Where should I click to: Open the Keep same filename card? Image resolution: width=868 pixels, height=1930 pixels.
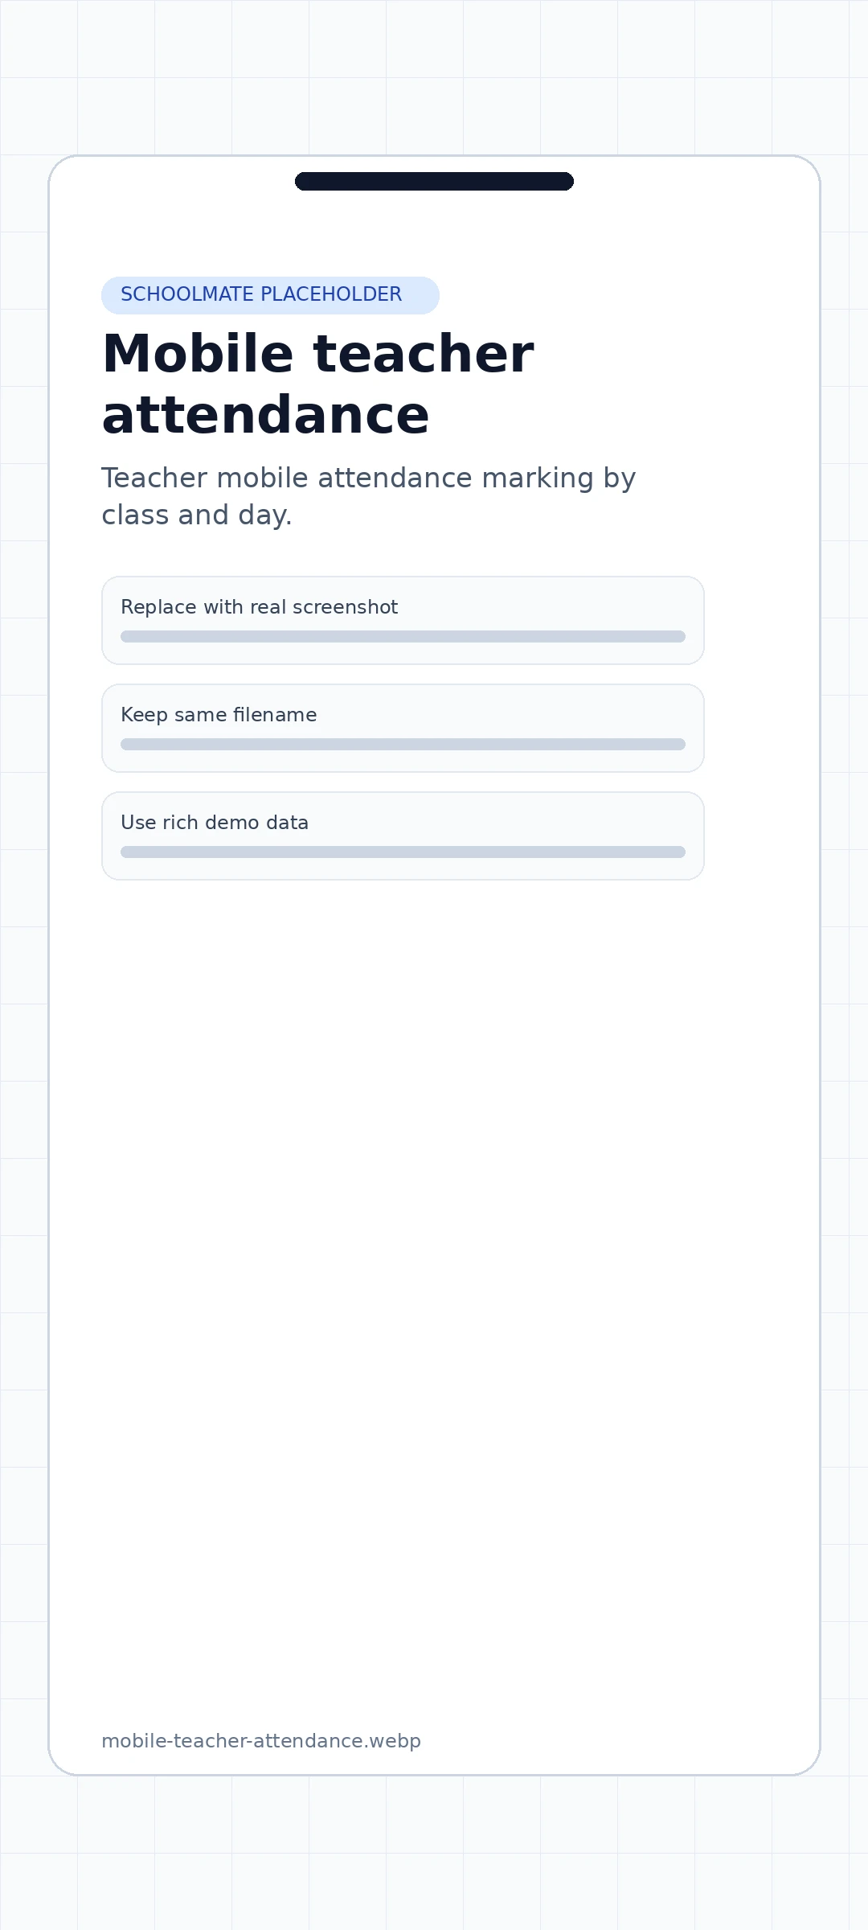[x=403, y=728]
